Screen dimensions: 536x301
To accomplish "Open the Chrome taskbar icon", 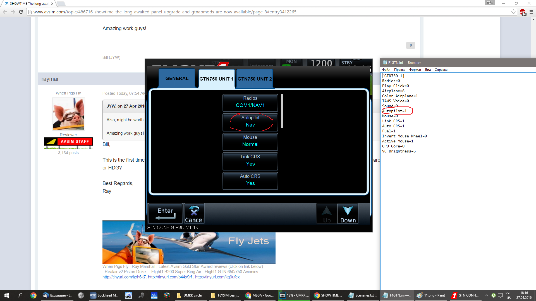I will (x=33, y=295).
